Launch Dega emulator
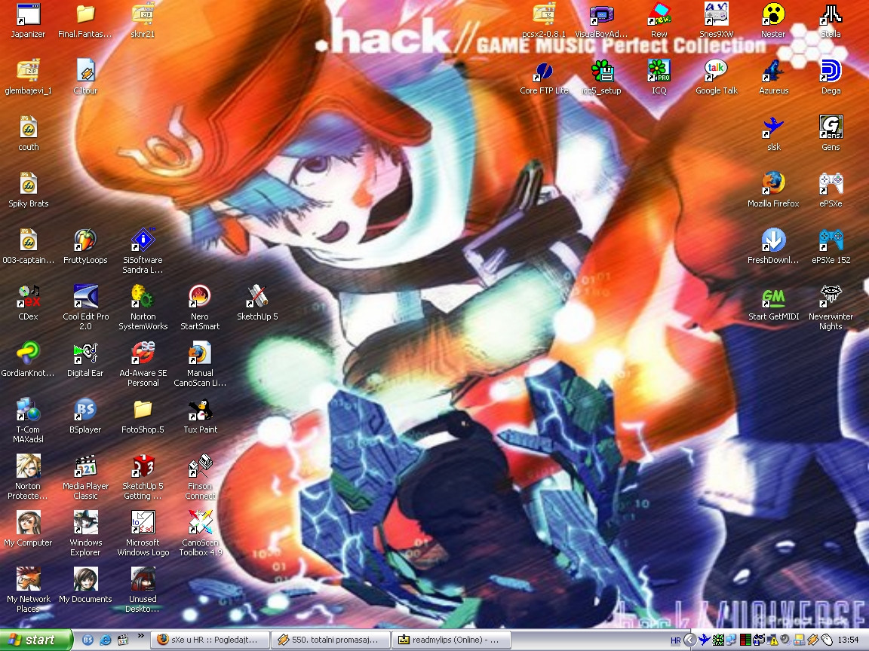 point(831,77)
